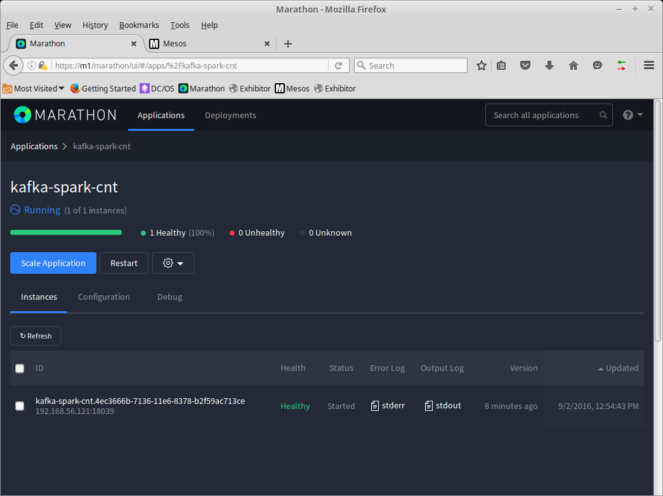This screenshot has height=496, width=663.
Task: Close the Marathon tab
Action: (x=134, y=44)
